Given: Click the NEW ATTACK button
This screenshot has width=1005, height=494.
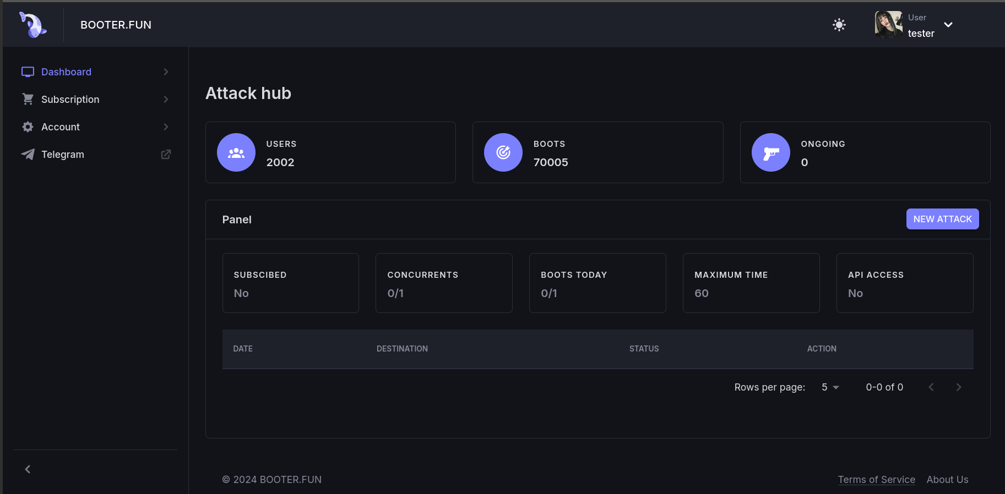Looking at the screenshot, I should 942,219.
